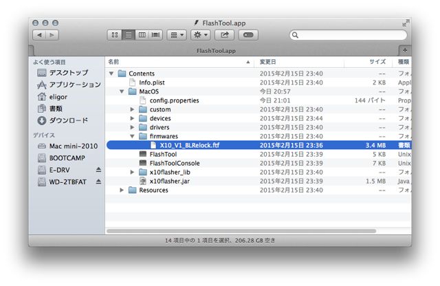Collapse the MacOS folder

point(122,91)
